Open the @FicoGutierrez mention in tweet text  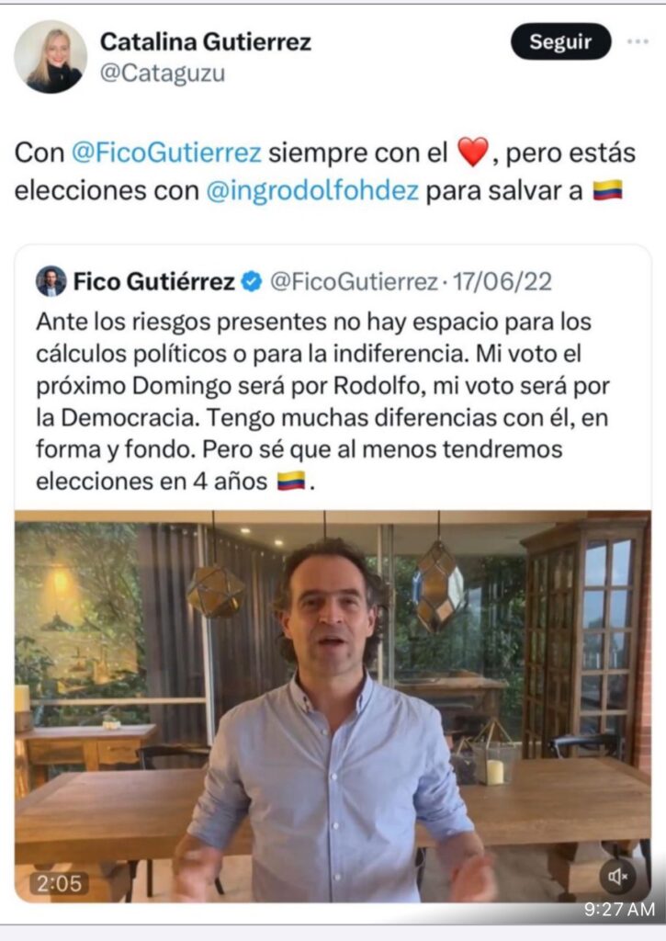point(167,153)
